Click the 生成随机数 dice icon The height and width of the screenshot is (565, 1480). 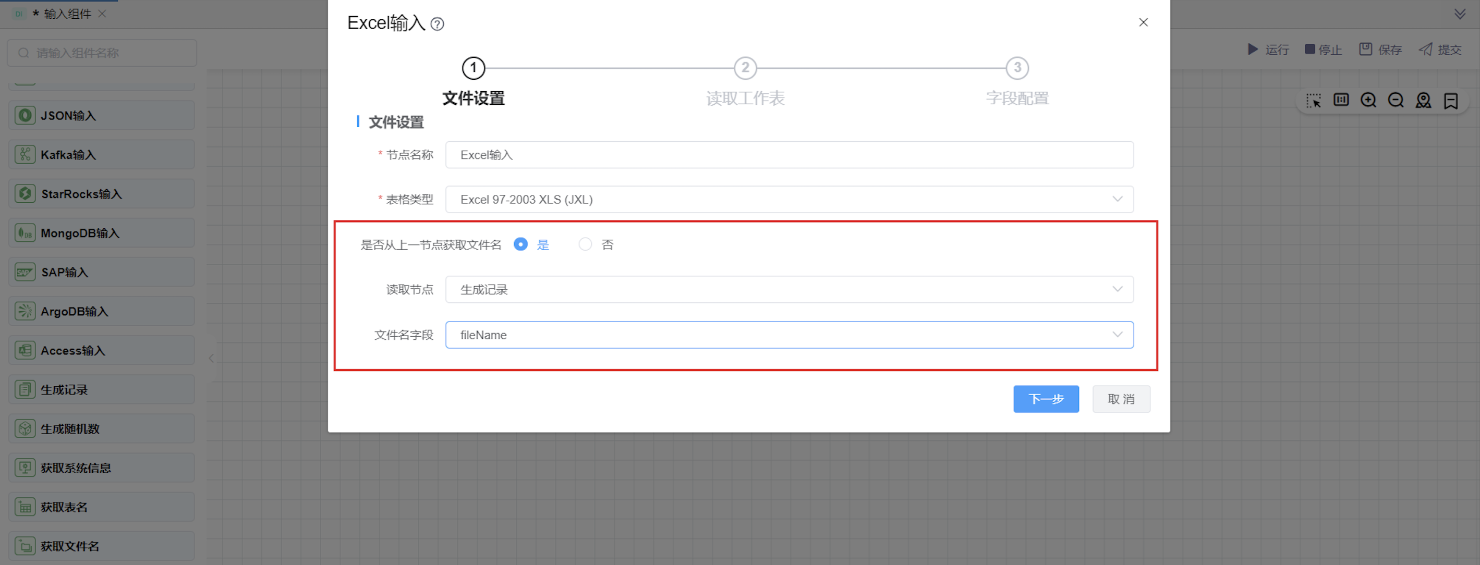25,429
